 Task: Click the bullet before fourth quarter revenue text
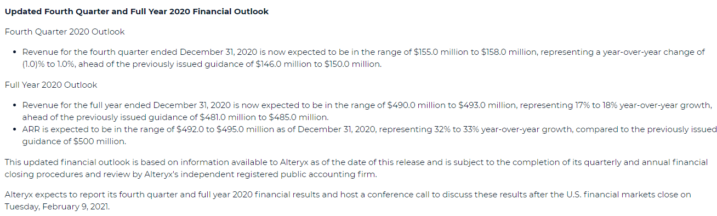[14, 52]
